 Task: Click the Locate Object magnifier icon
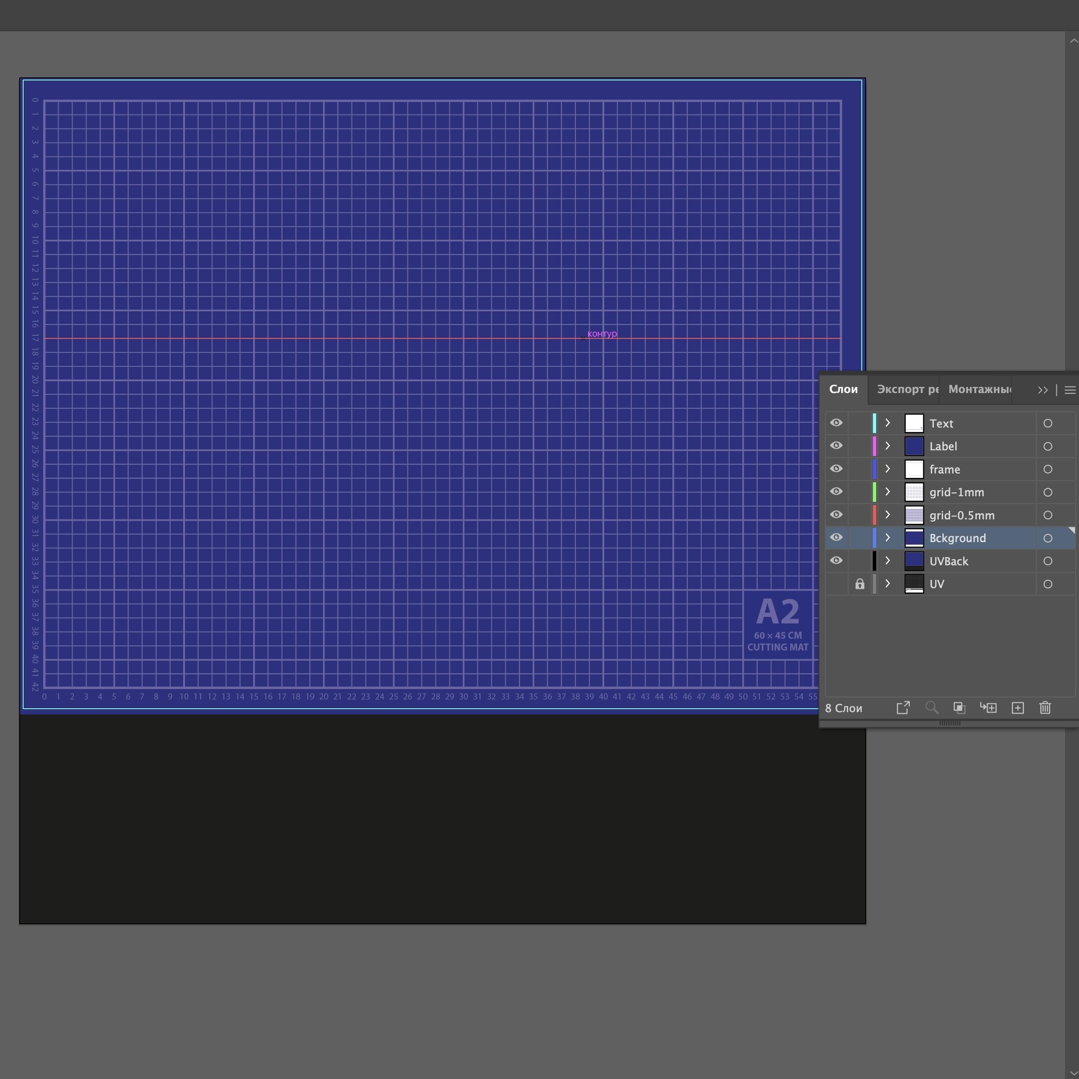point(932,708)
